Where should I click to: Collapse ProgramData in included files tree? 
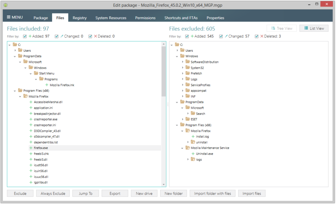pos(15,56)
